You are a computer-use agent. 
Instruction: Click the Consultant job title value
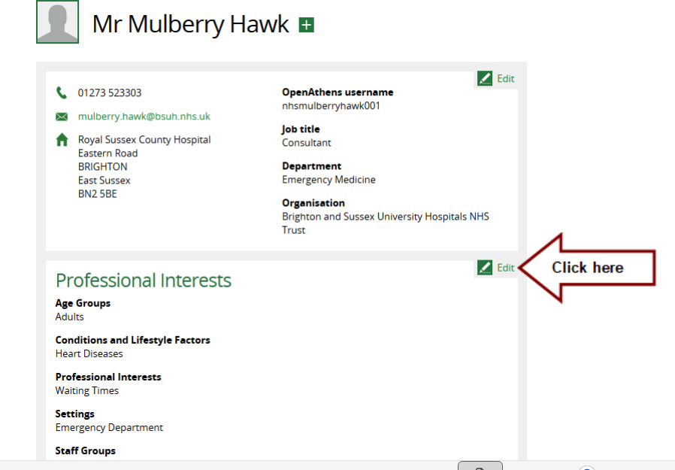tap(306, 143)
